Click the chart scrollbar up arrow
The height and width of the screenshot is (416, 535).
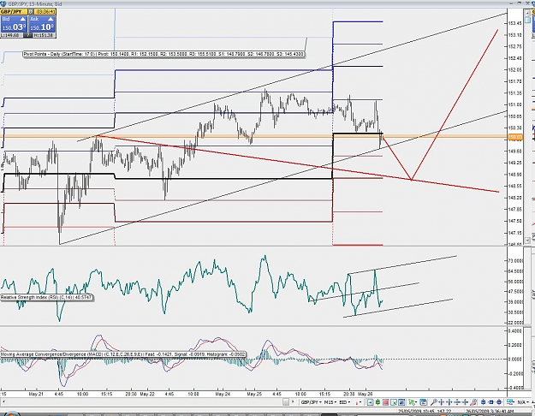point(527,13)
